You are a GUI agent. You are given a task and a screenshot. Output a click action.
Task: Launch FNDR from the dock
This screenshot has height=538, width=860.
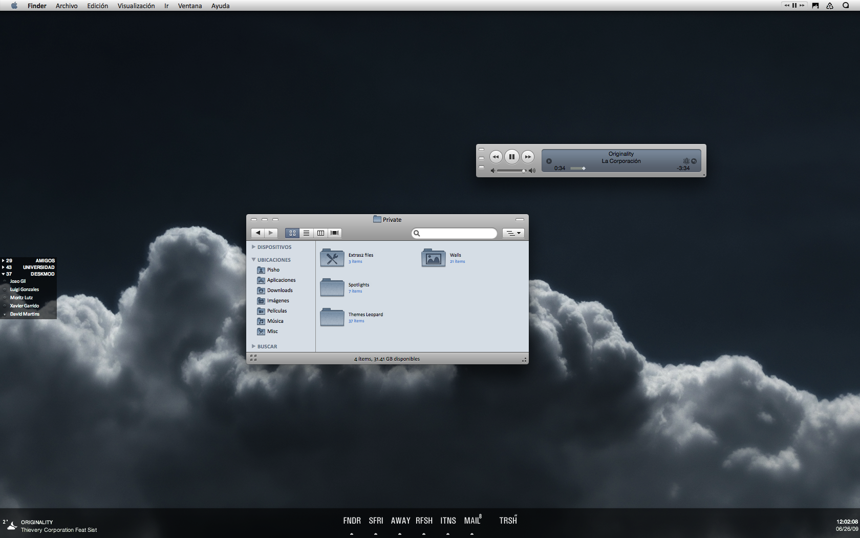[x=352, y=521]
